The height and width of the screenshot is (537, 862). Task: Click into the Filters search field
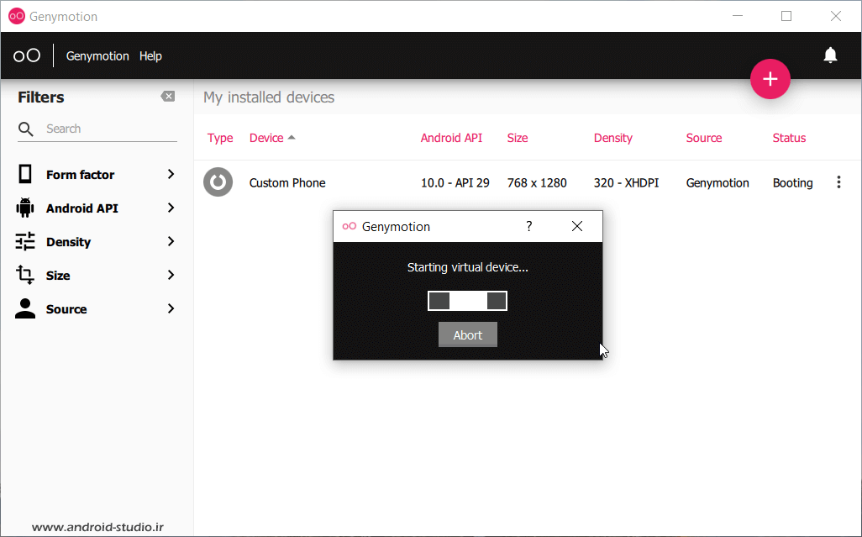[109, 129]
